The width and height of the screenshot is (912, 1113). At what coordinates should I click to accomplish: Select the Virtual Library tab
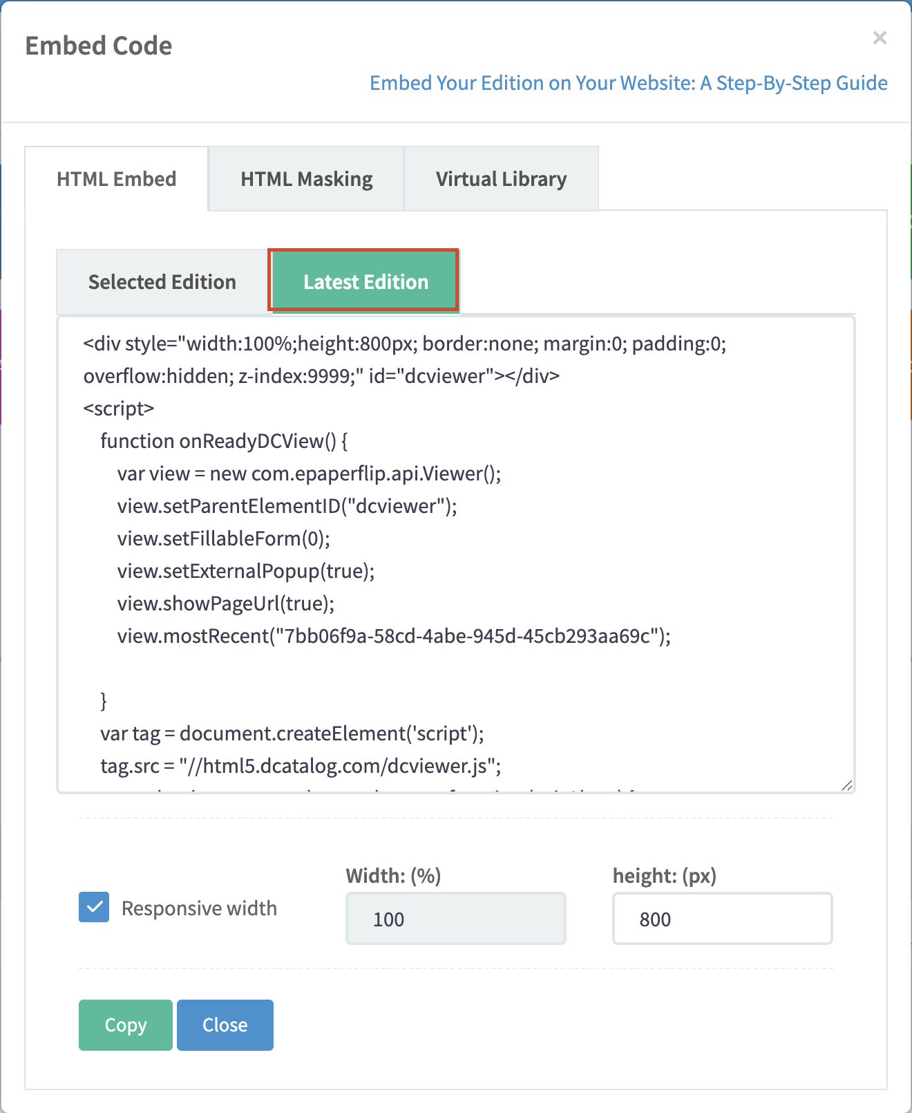pos(501,179)
